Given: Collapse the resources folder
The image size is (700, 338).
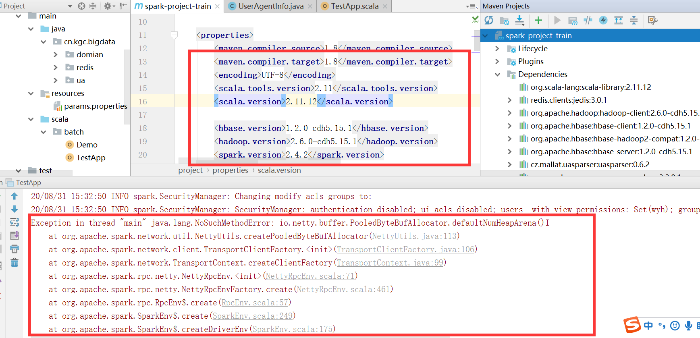Looking at the screenshot, I should tap(31, 93).
